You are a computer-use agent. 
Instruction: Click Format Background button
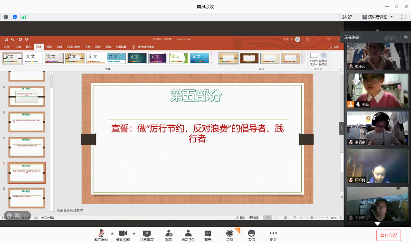[323, 59]
